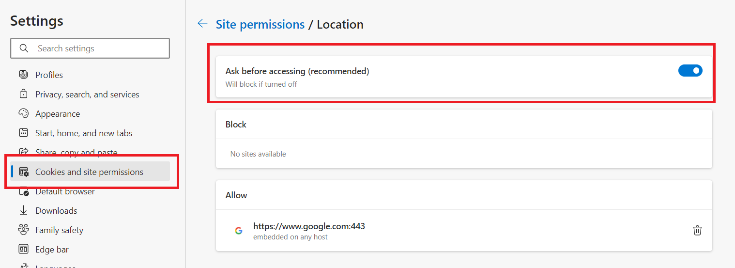Image resolution: width=735 pixels, height=268 pixels.
Task: Click the Family safety icon
Action: click(23, 230)
